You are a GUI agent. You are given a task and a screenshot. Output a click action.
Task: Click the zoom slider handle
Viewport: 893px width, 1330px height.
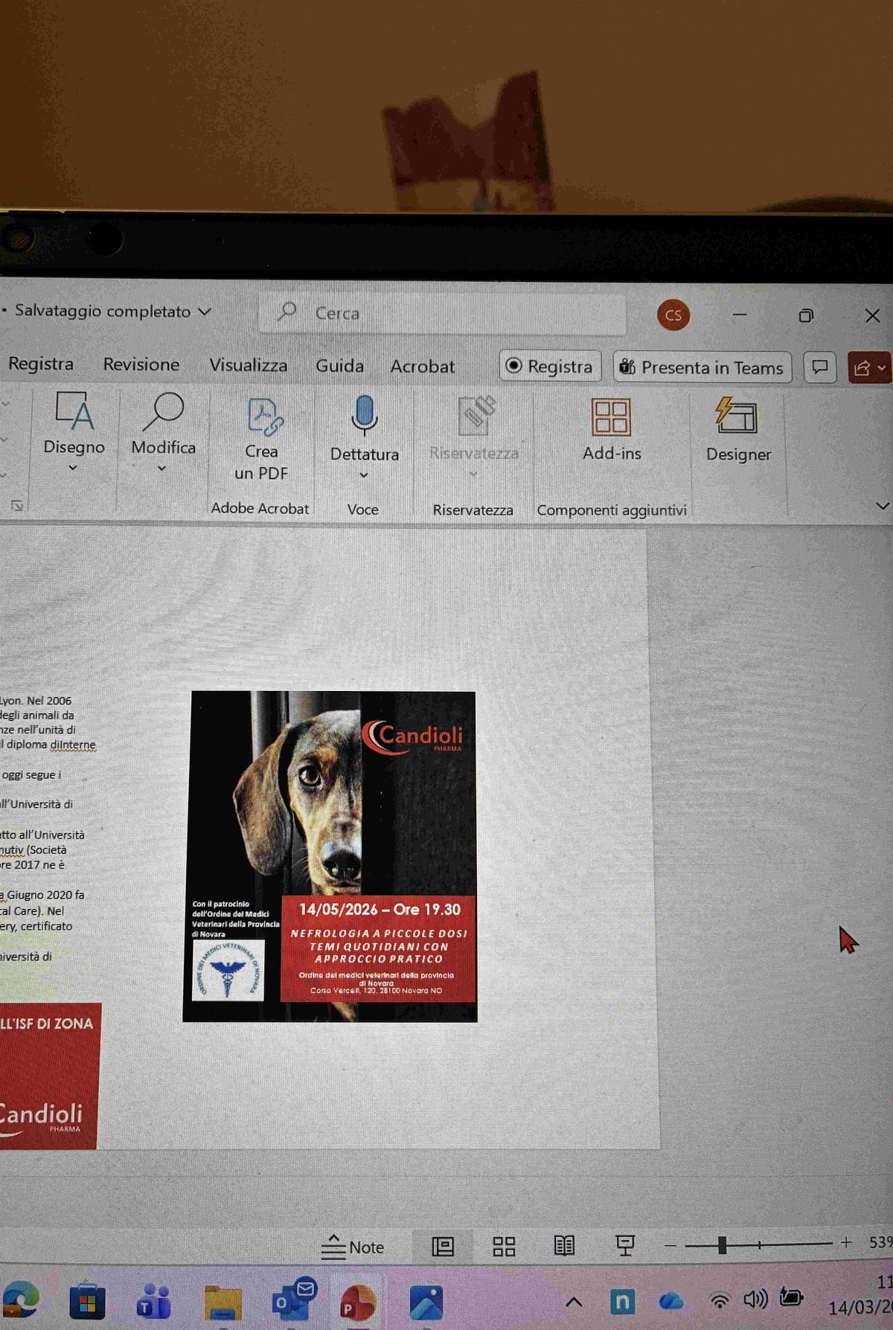[722, 1244]
